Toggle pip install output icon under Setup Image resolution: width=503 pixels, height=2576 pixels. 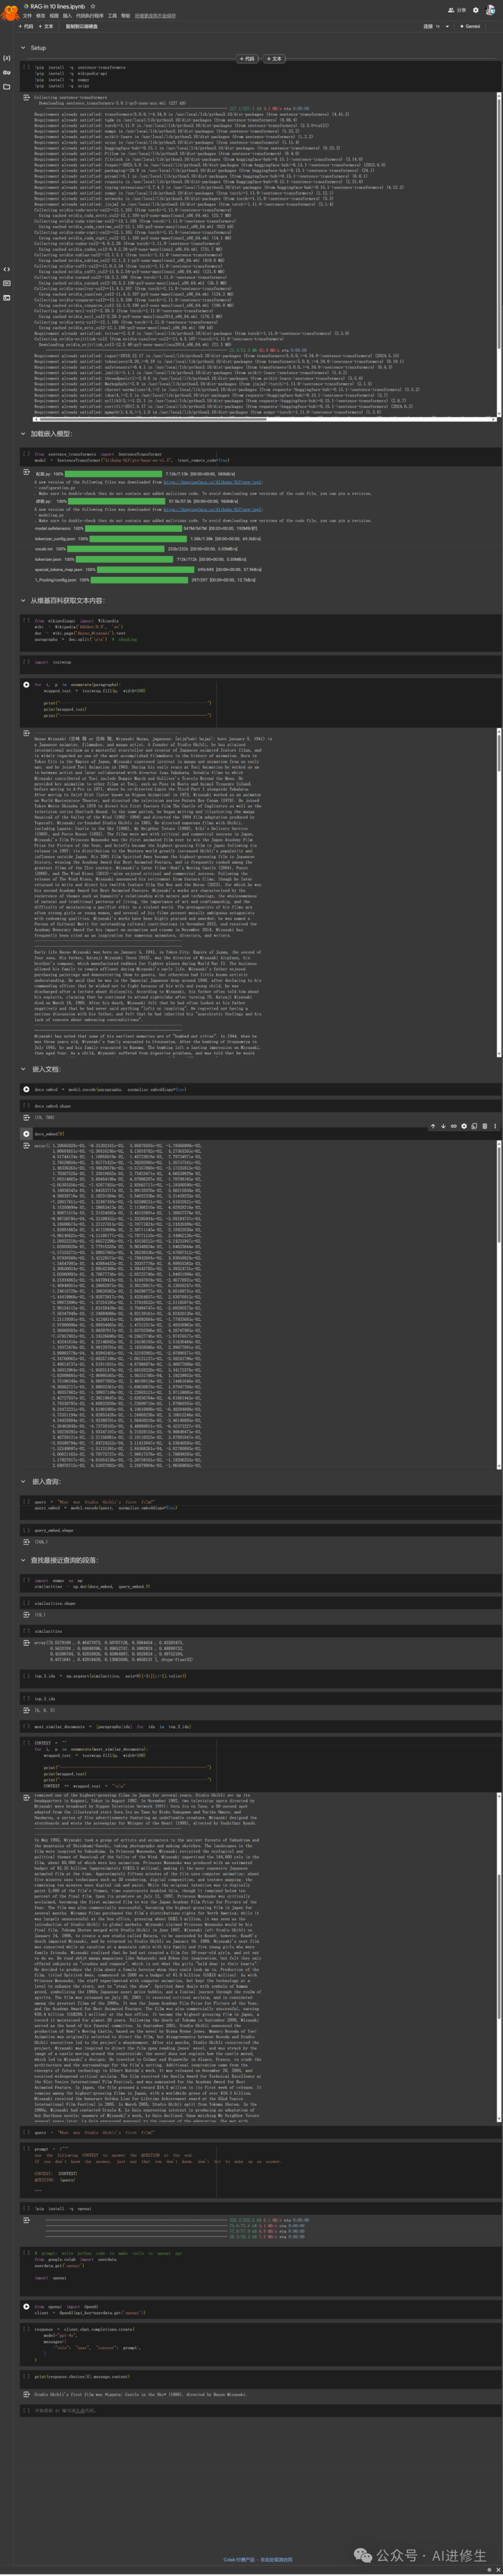point(26,98)
